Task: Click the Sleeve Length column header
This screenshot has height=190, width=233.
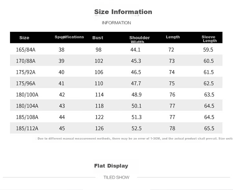Action: click(209, 39)
